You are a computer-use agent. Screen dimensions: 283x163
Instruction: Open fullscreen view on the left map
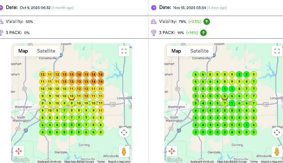click(x=124, y=51)
